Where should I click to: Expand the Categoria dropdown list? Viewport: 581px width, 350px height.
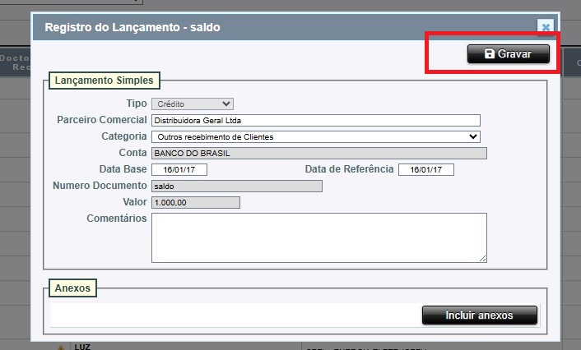tap(315, 136)
